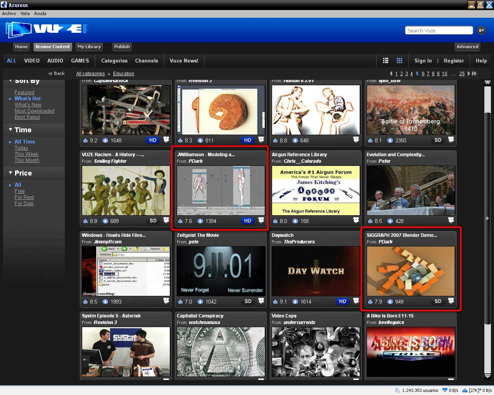Sort by Best Rated
Screen dimensions: 494x395
point(27,117)
